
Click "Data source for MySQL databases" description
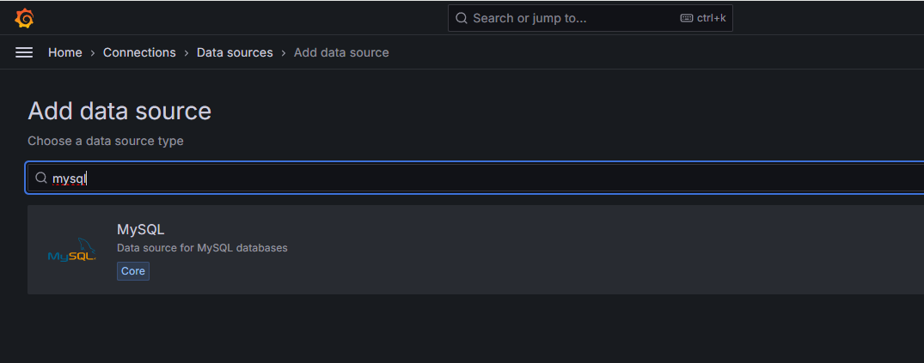tap(202, 248)
